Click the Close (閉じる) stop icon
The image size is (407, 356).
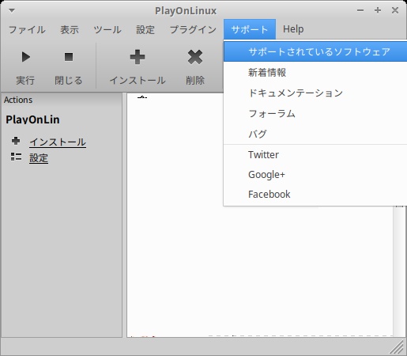pos(69,57)
